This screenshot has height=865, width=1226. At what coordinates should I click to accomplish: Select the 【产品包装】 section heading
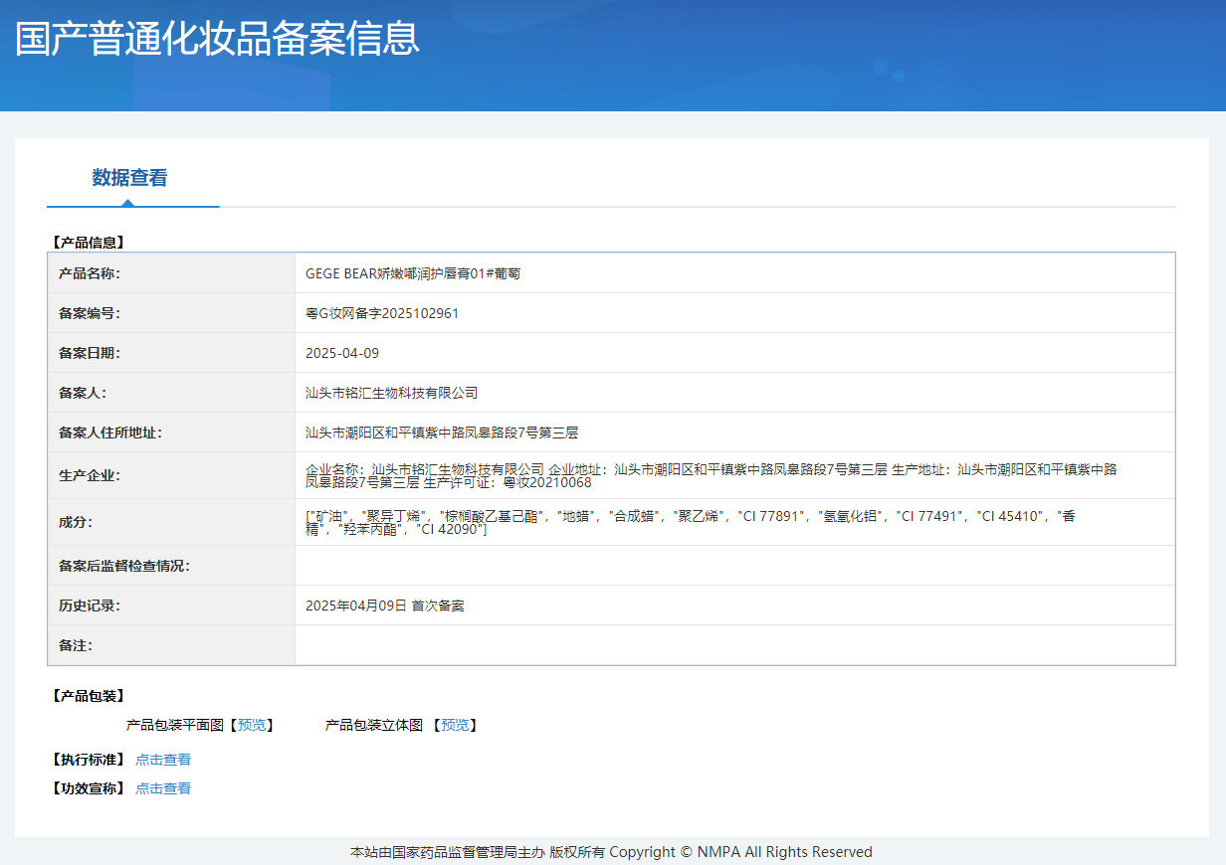tap(89, 696)
